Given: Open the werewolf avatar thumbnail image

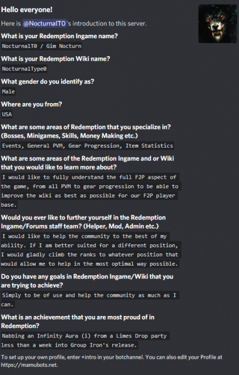Looking at the screenshot, I should tap(218, 24).
